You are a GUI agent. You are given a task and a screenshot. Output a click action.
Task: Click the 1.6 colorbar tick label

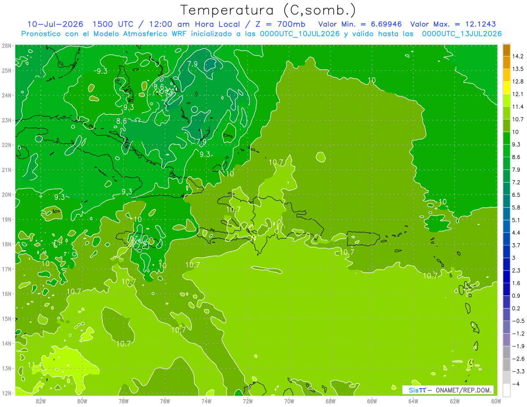click(x=516, y=283)
